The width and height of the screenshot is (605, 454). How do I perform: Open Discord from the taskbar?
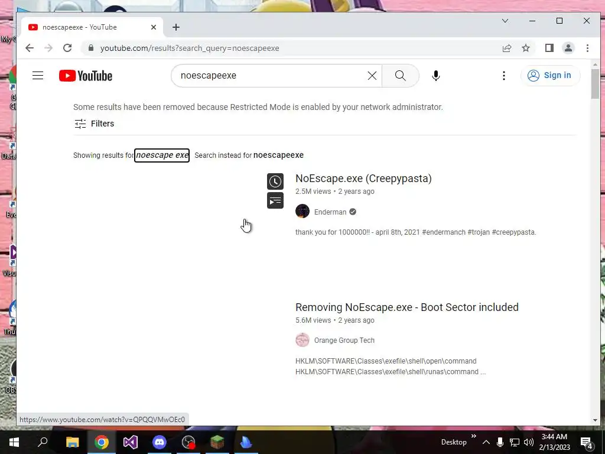click(160, 442)
